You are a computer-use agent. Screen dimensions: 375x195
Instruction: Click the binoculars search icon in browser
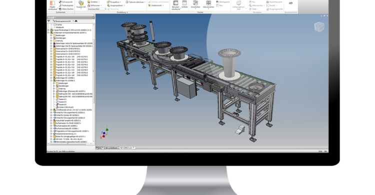[76, 21]
